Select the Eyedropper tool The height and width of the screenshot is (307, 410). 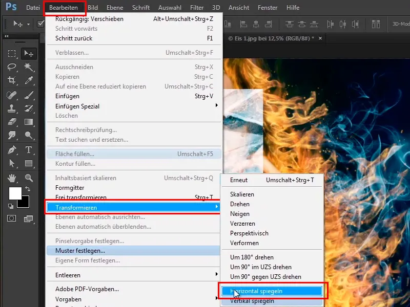point(29,80)
